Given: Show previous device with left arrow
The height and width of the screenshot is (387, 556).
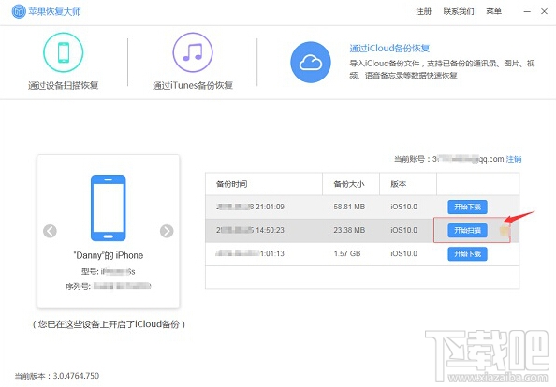Looking at the screenshot, I should tap(50, 231).
